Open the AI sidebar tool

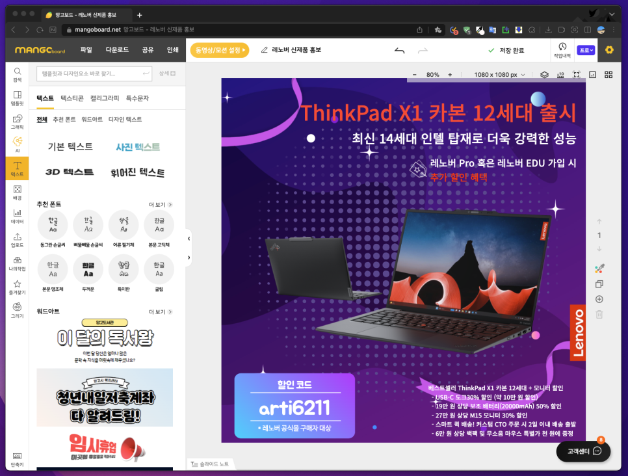(x=17, y=145)
